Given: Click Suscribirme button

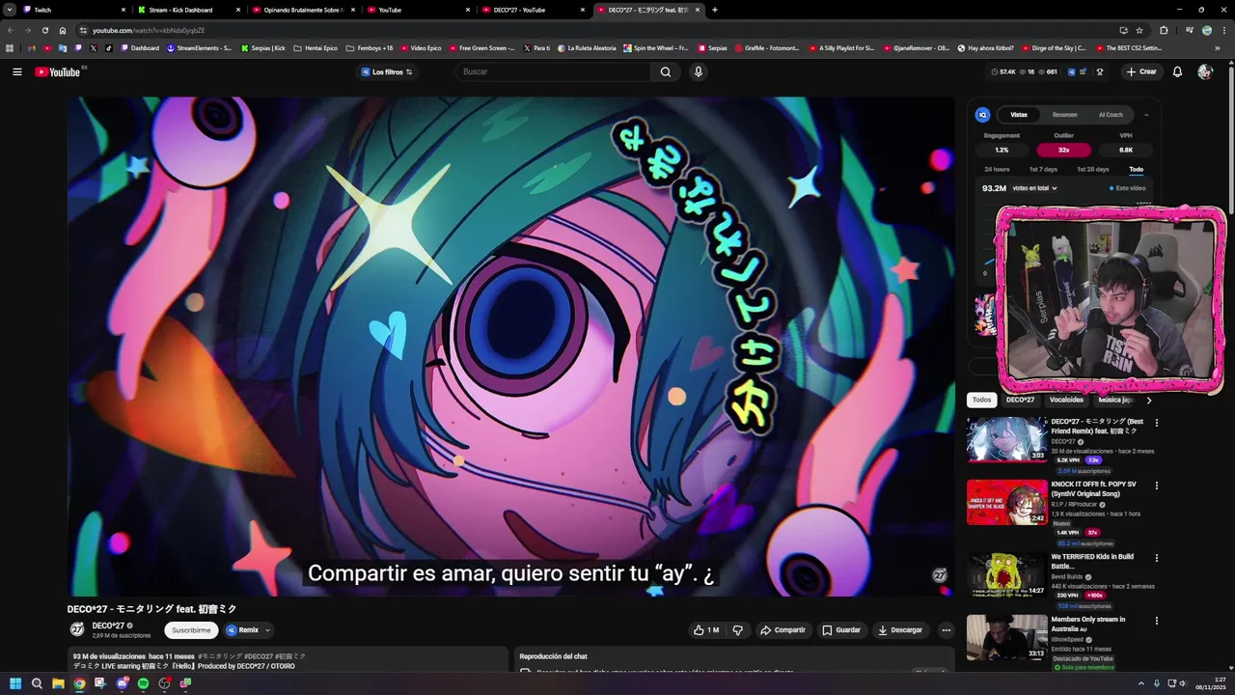Looking at the screenshot, I should (191, 630).
